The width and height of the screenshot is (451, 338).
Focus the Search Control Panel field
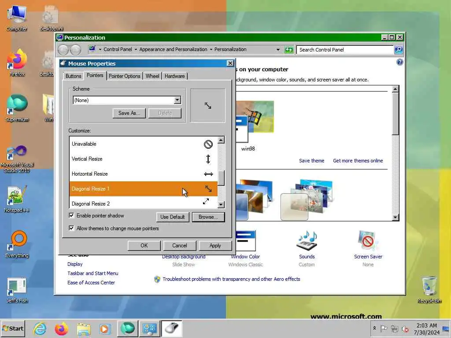(x=345, y=50)
